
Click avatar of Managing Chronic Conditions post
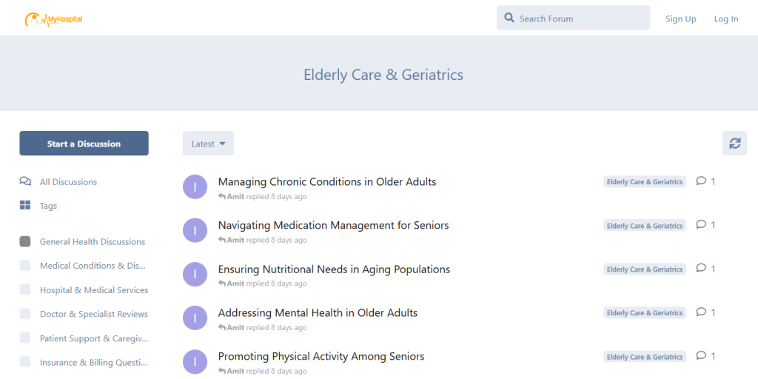click(195, 187)
